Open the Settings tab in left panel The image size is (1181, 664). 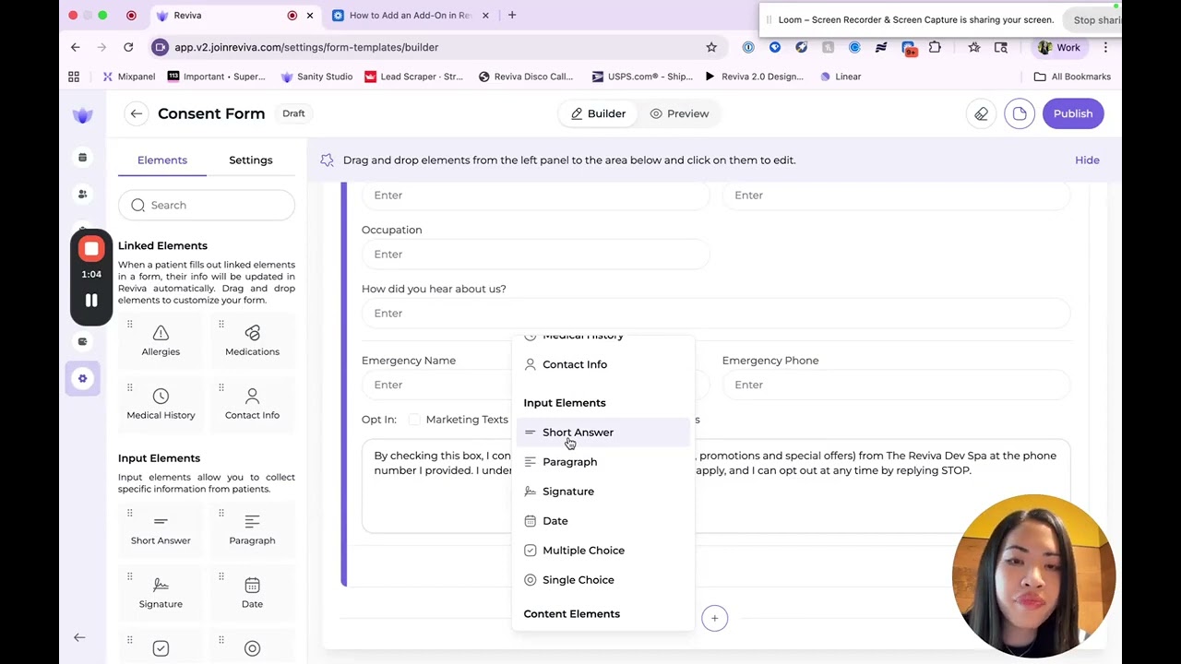click(x=251, y=160)
